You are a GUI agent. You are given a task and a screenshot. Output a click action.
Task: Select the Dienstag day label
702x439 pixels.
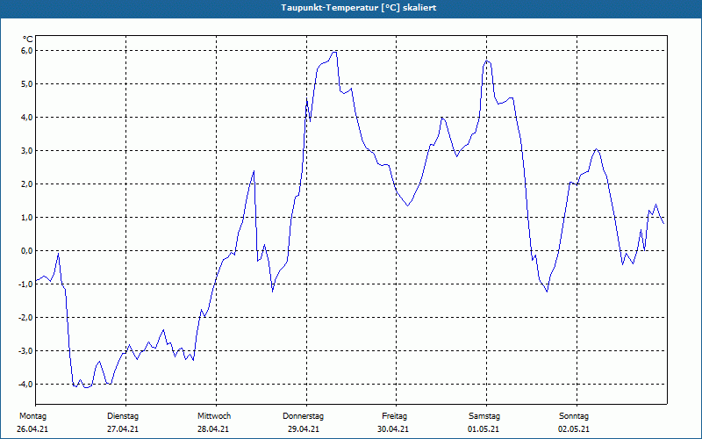click(x=123, y=416)
